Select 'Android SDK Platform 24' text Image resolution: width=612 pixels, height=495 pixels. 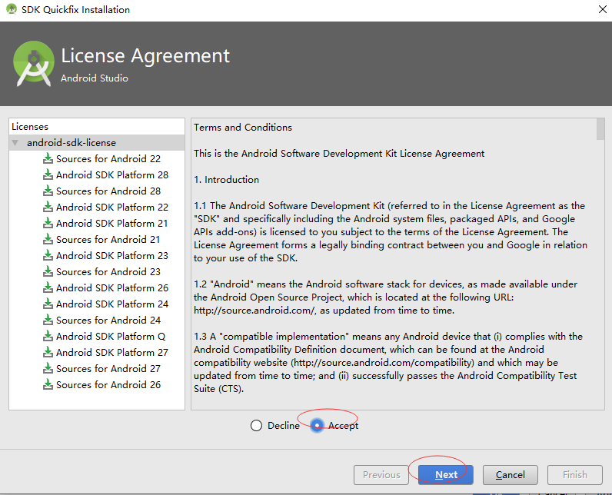coord(112,304)
